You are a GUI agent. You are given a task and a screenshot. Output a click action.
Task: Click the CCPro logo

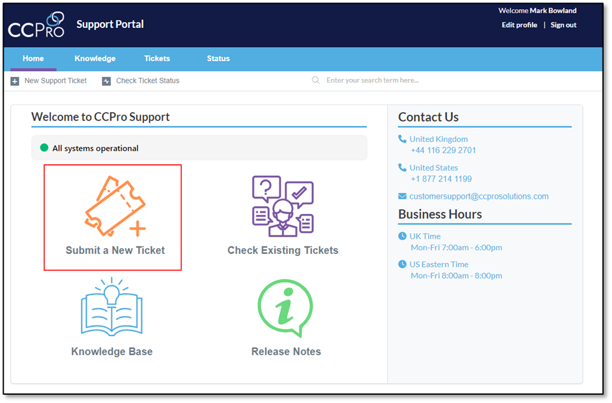pos(36,25)
